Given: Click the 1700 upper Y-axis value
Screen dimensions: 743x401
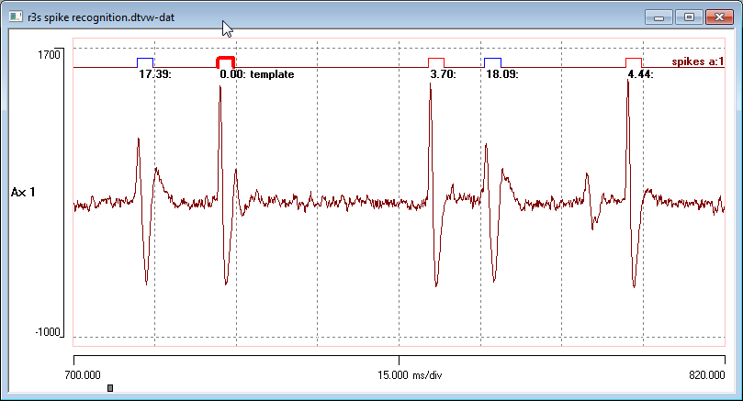Looking at the screenshot, I should 49,55.
